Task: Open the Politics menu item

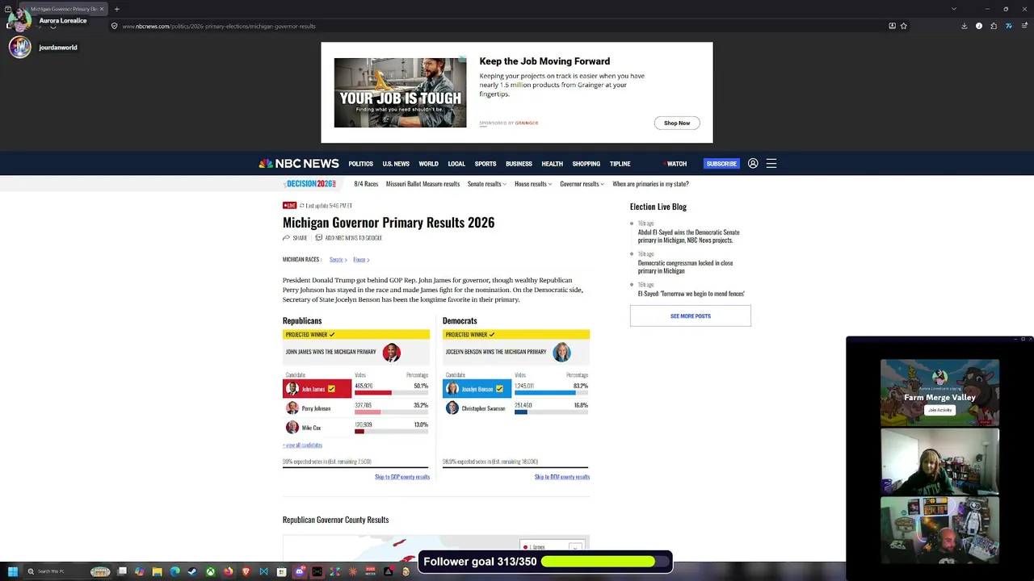Action: (360, 164)
